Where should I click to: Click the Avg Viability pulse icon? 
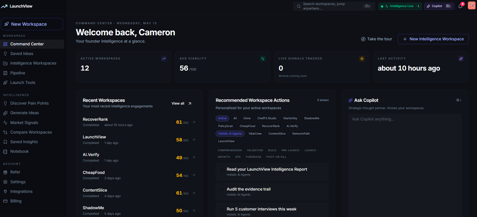coord(263,59)
